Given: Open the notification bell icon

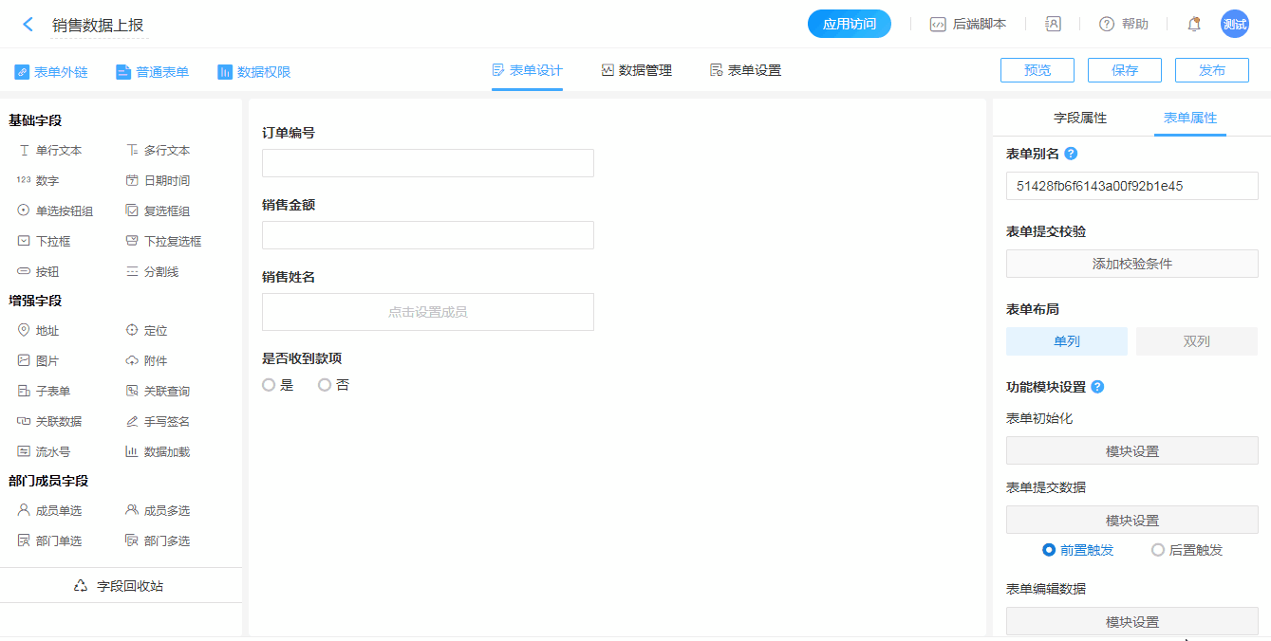Looking at the screenshot, I should [x=1194, y=25].
